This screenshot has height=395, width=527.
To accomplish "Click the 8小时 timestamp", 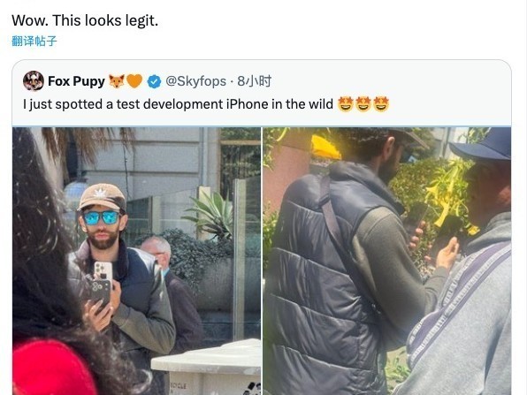I will pyautogui.click(x=255, y=81).
